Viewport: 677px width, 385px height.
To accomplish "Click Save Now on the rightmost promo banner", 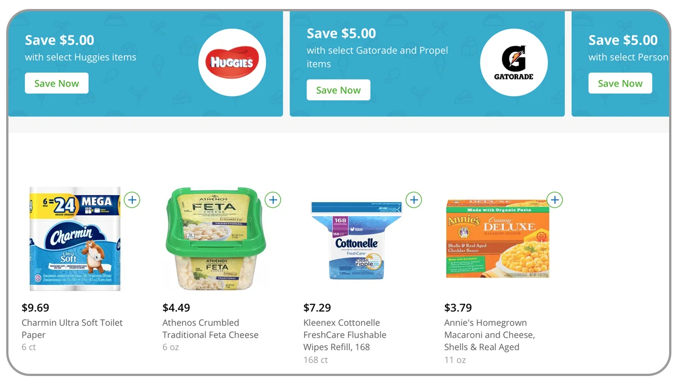I will 620,83.
